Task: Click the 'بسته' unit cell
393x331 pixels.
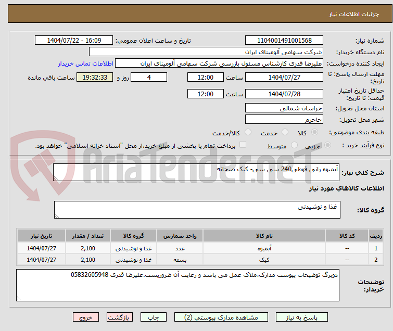Action: coord(180,260)
